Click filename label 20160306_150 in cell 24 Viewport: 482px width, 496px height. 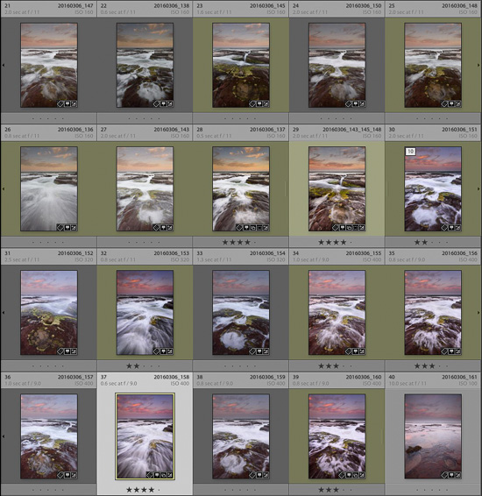[x=364, y=5]
